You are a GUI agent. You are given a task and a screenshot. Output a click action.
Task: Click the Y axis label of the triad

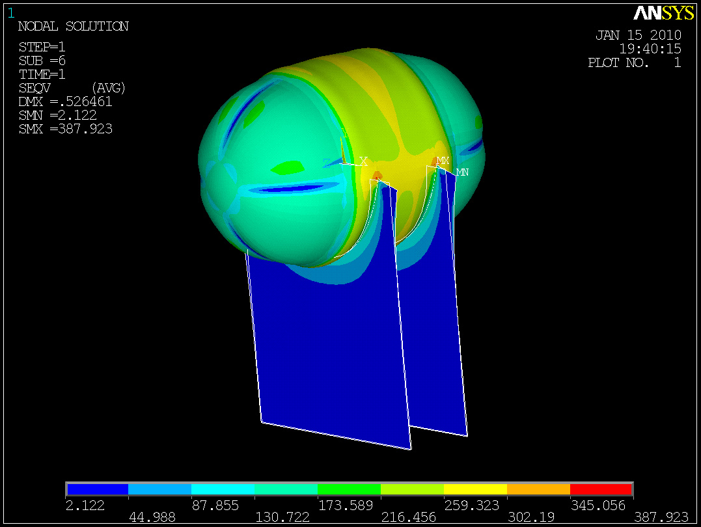[345, 133]
